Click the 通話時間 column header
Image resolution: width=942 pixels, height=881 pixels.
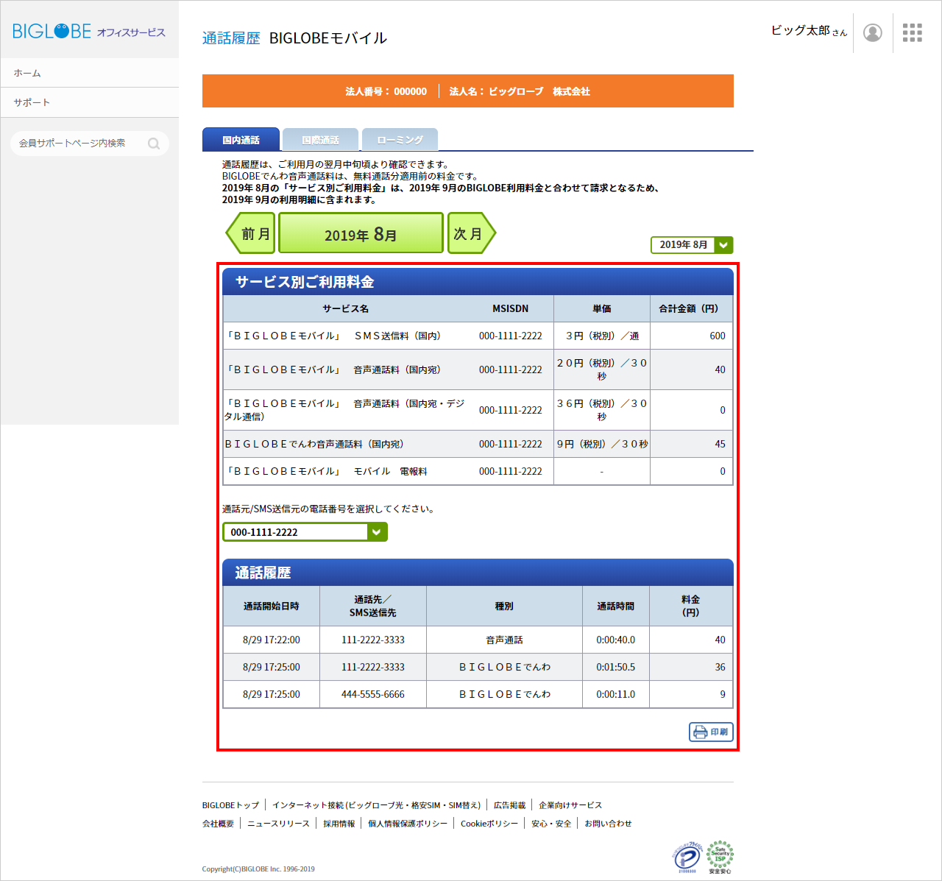[616, 606]
